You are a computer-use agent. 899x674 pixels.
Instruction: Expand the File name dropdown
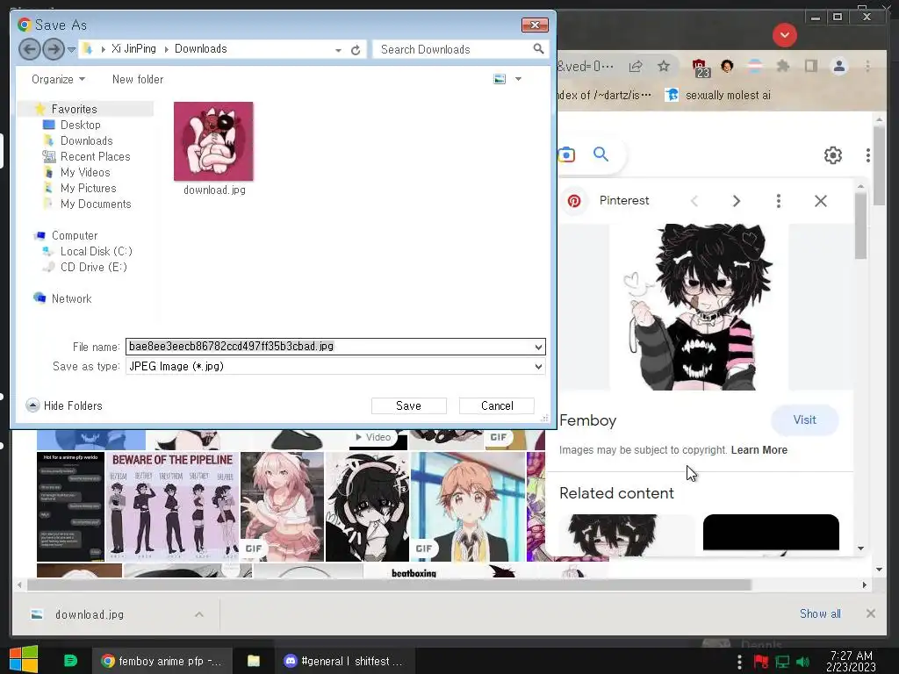tap(538, 347)
